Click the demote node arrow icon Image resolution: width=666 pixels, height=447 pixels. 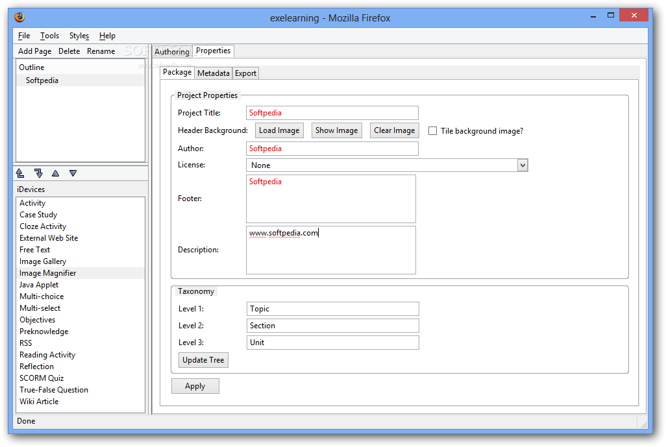pos(38,173)
